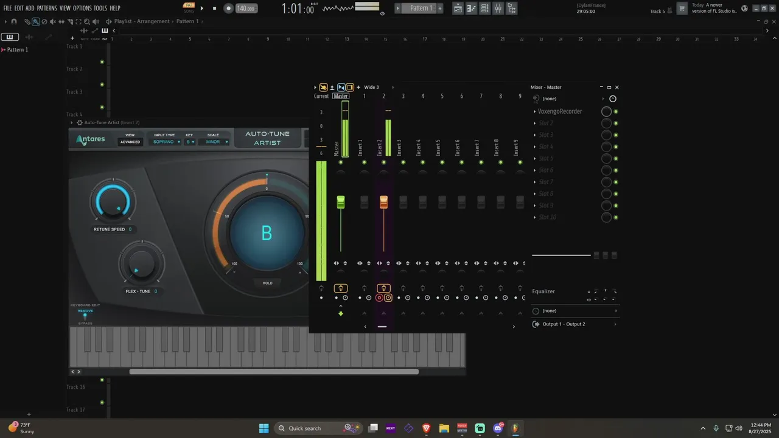Click the Quick search taskbar box

pyautogui.click(x=317, y=428)
